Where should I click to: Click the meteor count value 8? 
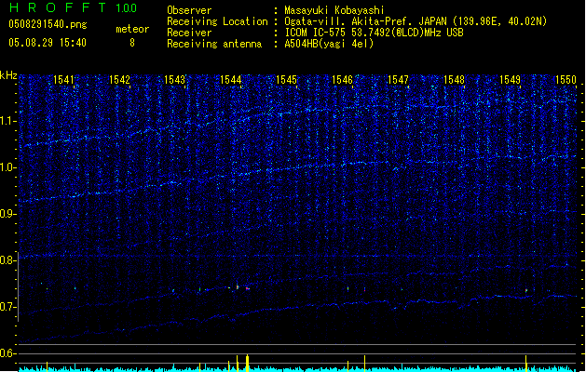131,43
